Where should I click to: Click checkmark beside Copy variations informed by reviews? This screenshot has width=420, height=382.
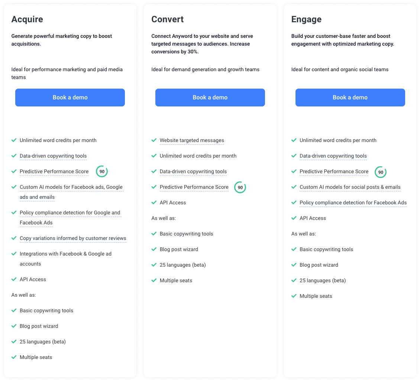(x=14, y=238)
